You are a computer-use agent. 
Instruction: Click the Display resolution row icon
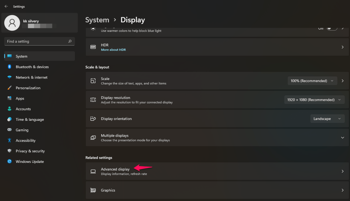click(x=93, y=100)
